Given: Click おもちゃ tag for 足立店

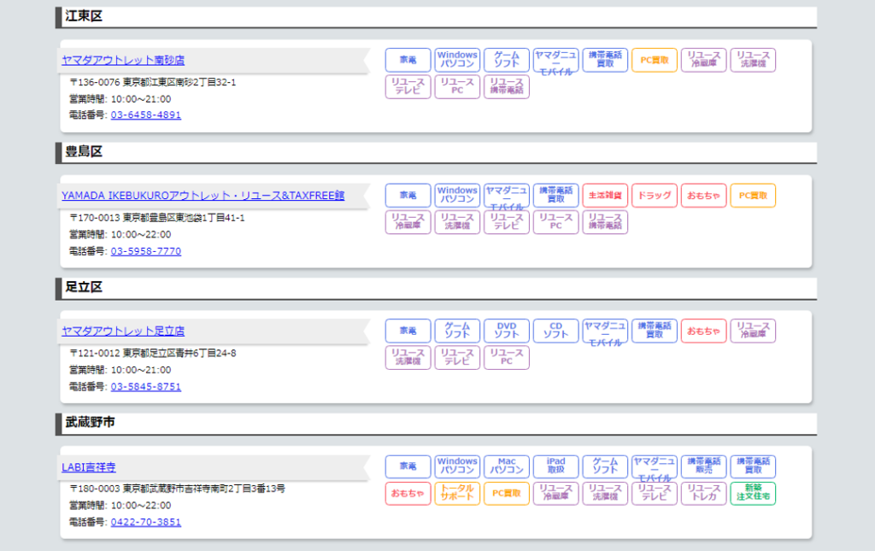Looking at the screenshot, I should tap(704, 331).
